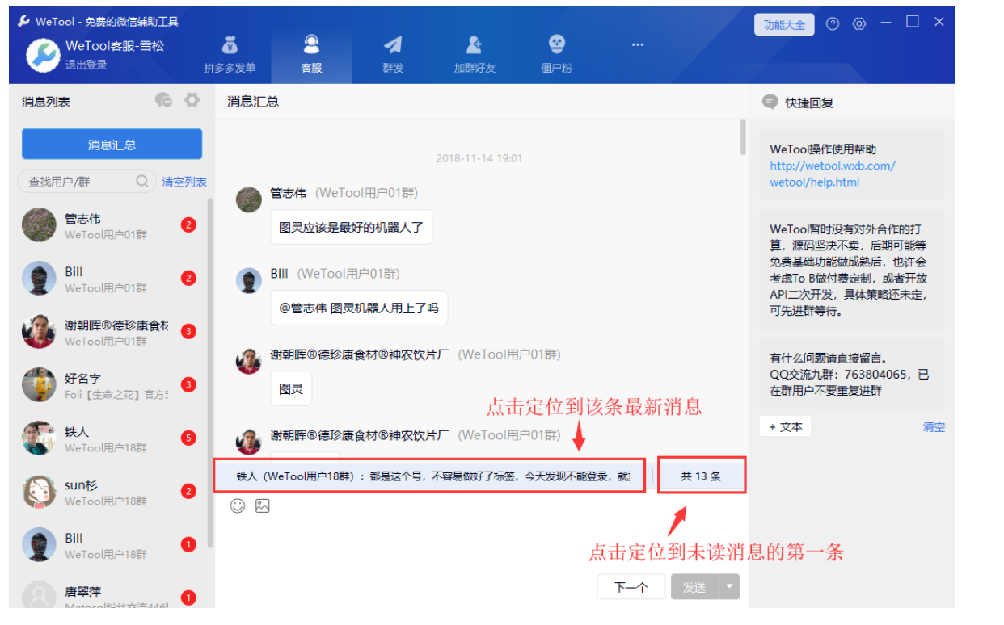The width and height of the screenshot is (1004, 625).
Task: Click unread badge 3 on 好名字
Action: point(188,385)
